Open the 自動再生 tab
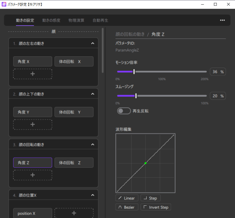The image size is (235, 218). [x=101, y=20]
